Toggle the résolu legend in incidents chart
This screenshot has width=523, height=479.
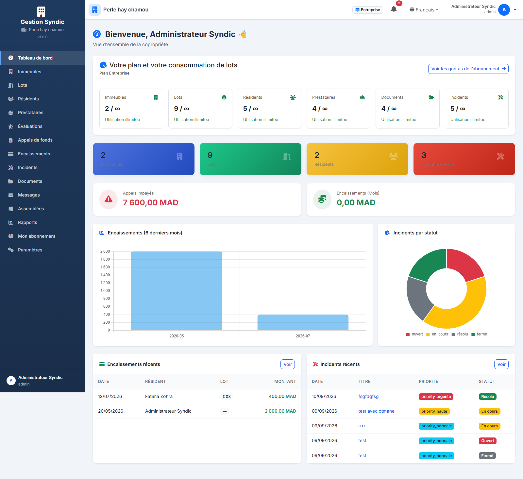point(460,334)
